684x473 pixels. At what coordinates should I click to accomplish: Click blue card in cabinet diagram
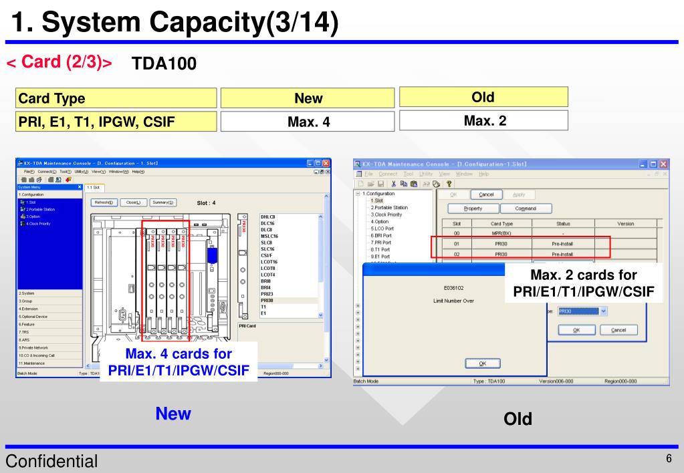tap(212, 255)
